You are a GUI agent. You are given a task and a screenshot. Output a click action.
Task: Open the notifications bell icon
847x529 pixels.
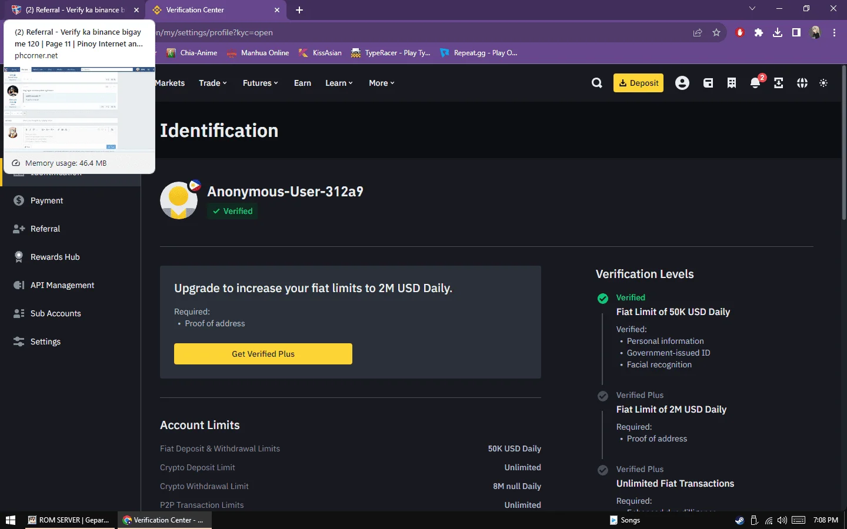click(x=756, y=83)
